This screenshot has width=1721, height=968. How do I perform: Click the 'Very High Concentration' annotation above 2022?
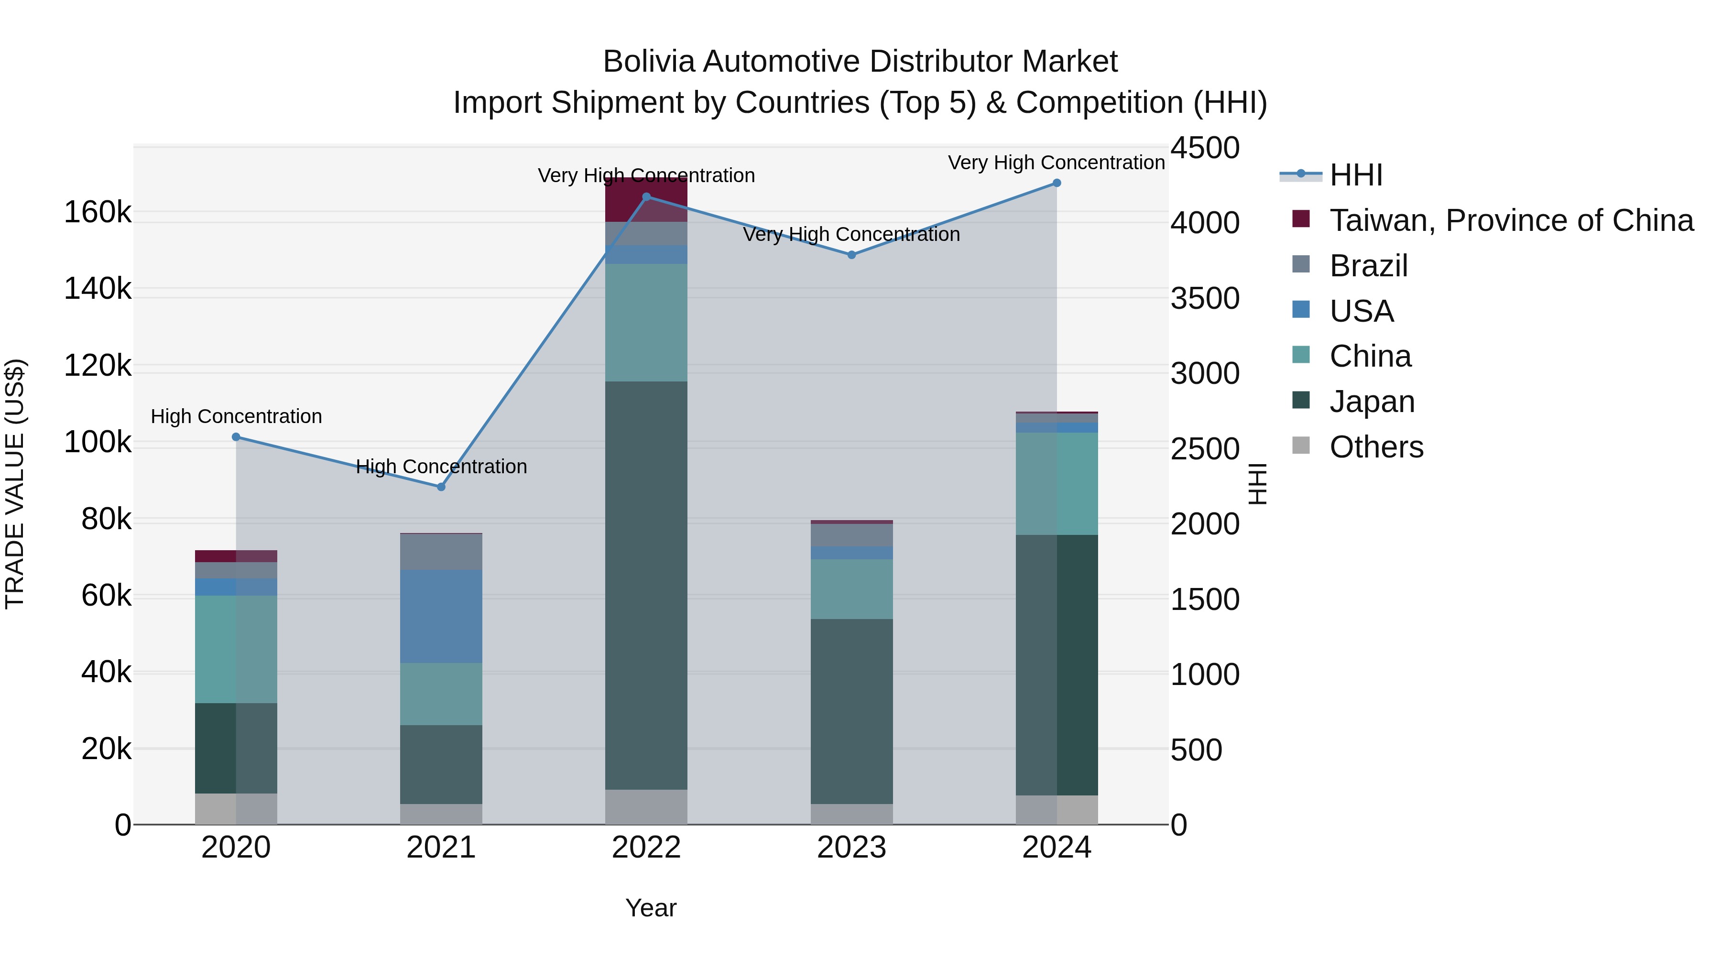646,176
